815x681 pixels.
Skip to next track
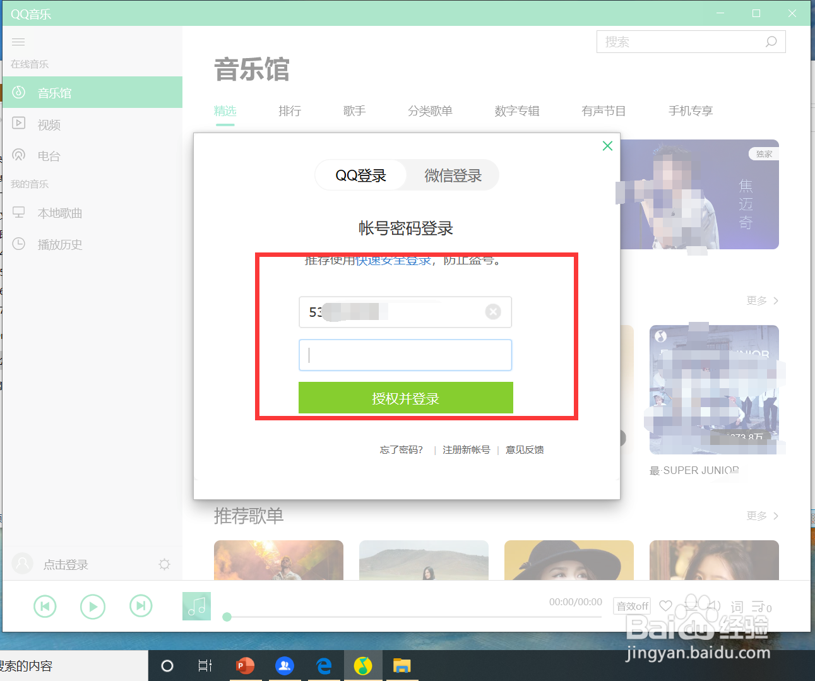click(141, 607)
